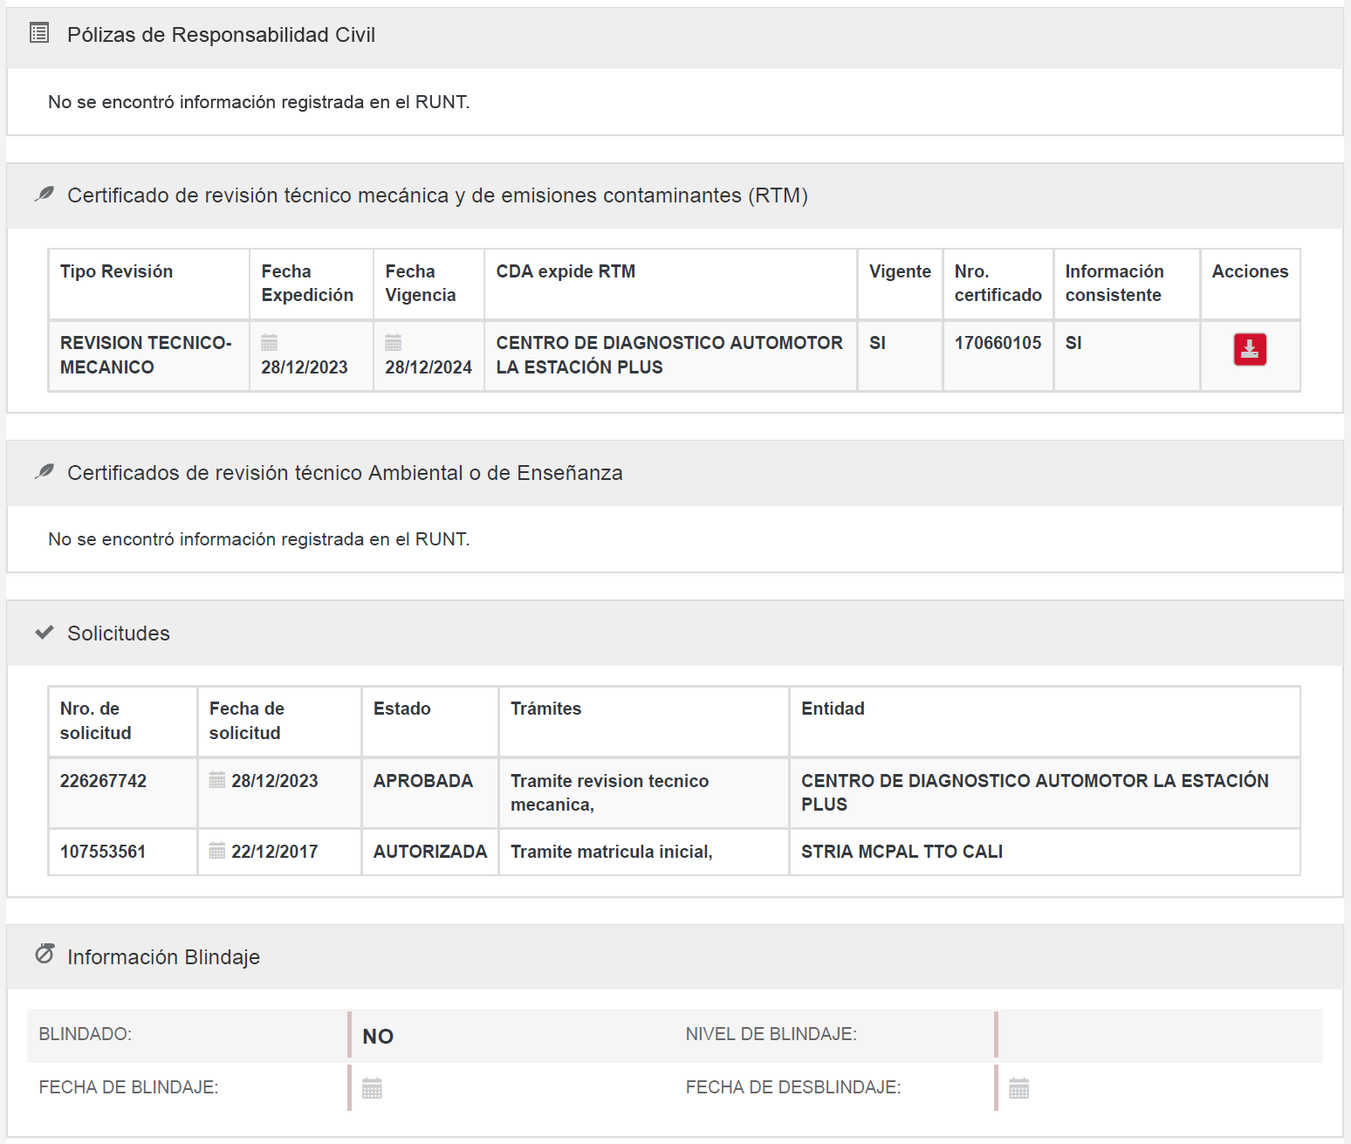Select the BLINDADO label

[86, 1034]
